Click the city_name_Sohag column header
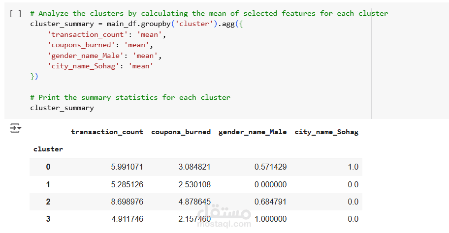 [x=326, y=132]
